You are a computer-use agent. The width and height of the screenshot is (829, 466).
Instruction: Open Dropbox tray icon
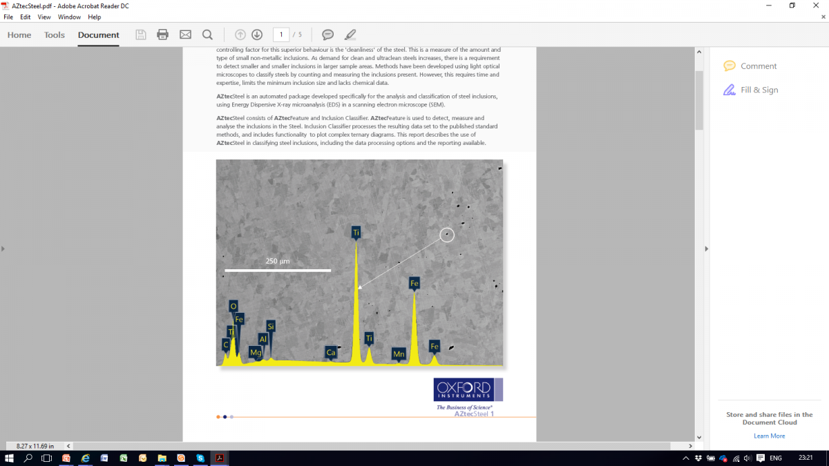[x=698, y=458]
